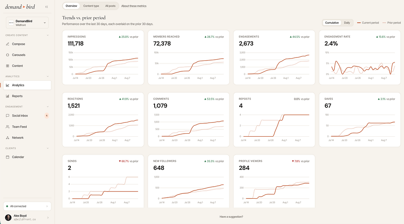Select the Cumulative view toggle
Viewport: 404px width, 224px height.
332,23
